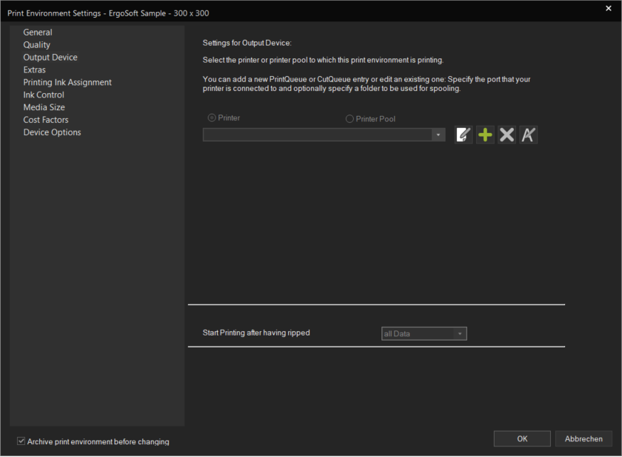Open the 'all Data' start printing dropdown
Image resolution: width=622 pixels, height=457 pixels.
coord(424,334)
